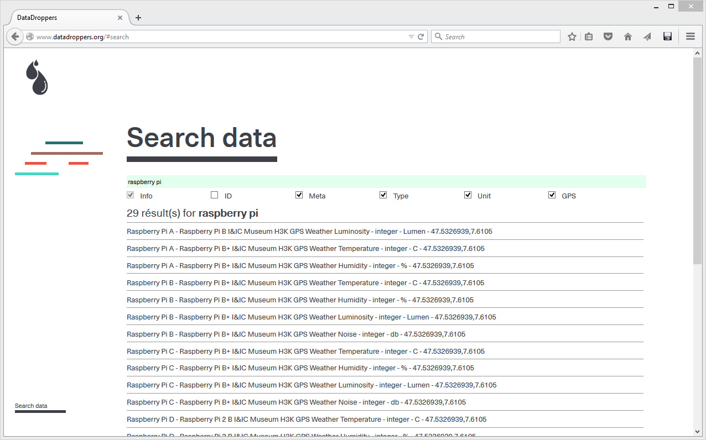Open Raspberry Pi B Noise db result
The height and width of the screenshot is (440, 706).
point(385,334)
